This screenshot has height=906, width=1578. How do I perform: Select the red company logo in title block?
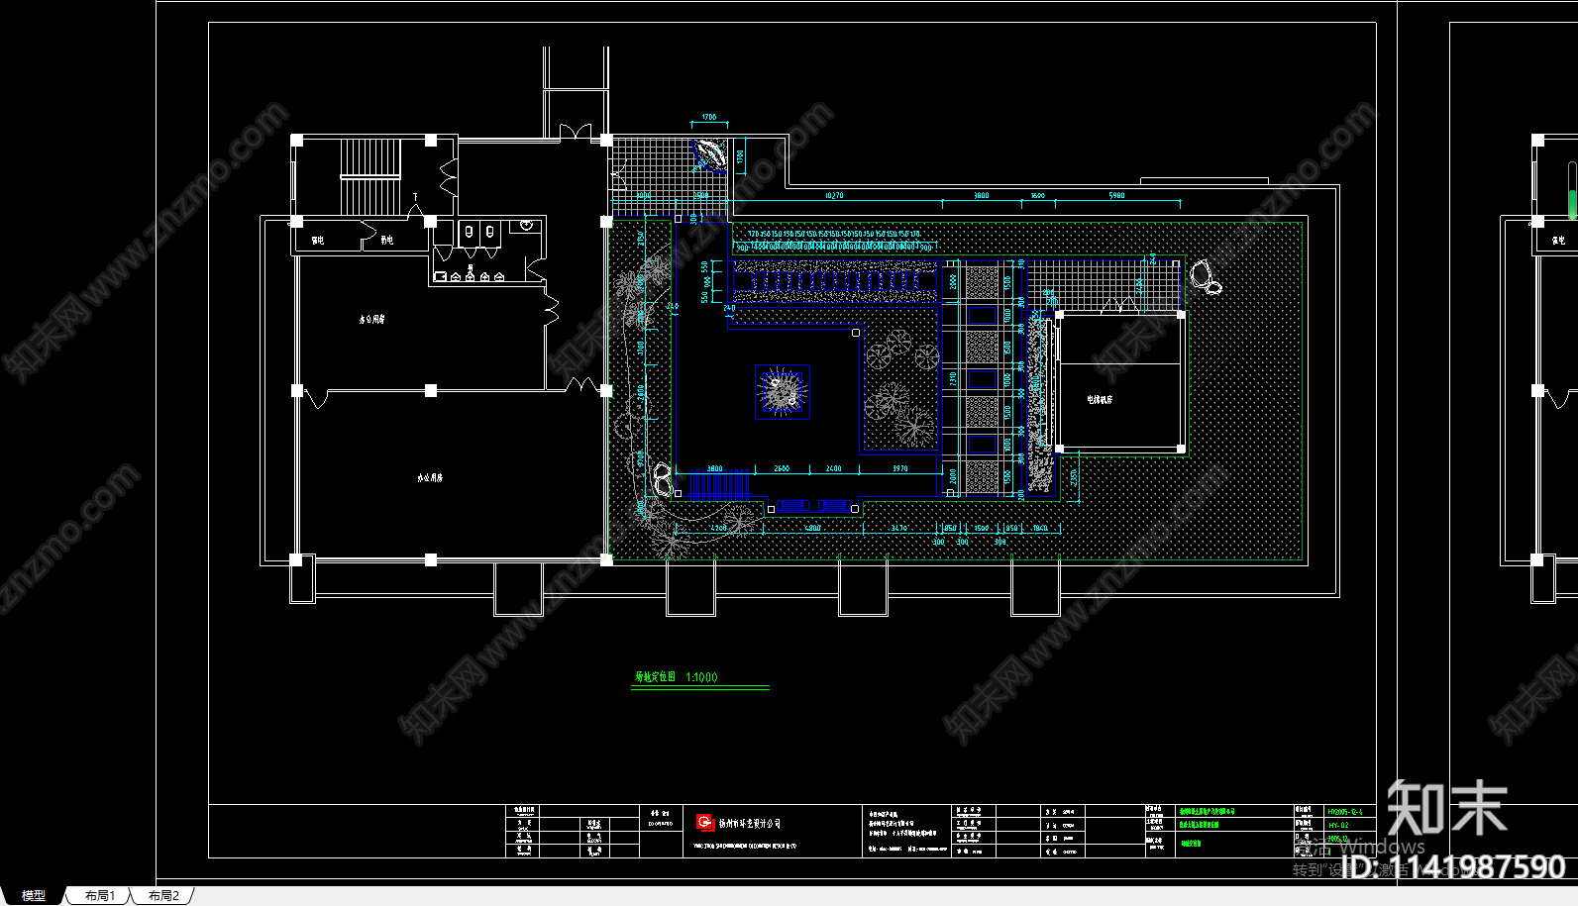point(705,823)
